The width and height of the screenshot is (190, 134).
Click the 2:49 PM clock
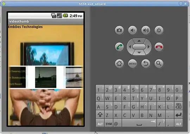(x=76, y=16)
